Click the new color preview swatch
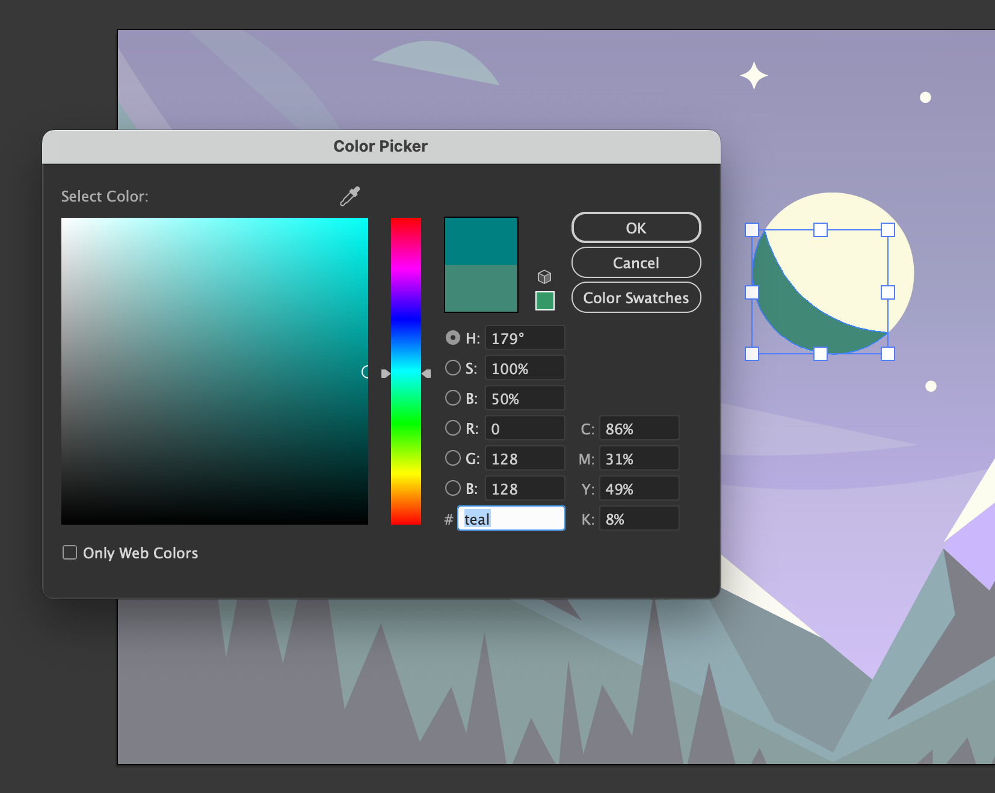Screen dimensions: 995x793 pos(481,241)
